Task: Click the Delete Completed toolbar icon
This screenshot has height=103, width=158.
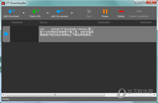Action: [x=139, y=11]
